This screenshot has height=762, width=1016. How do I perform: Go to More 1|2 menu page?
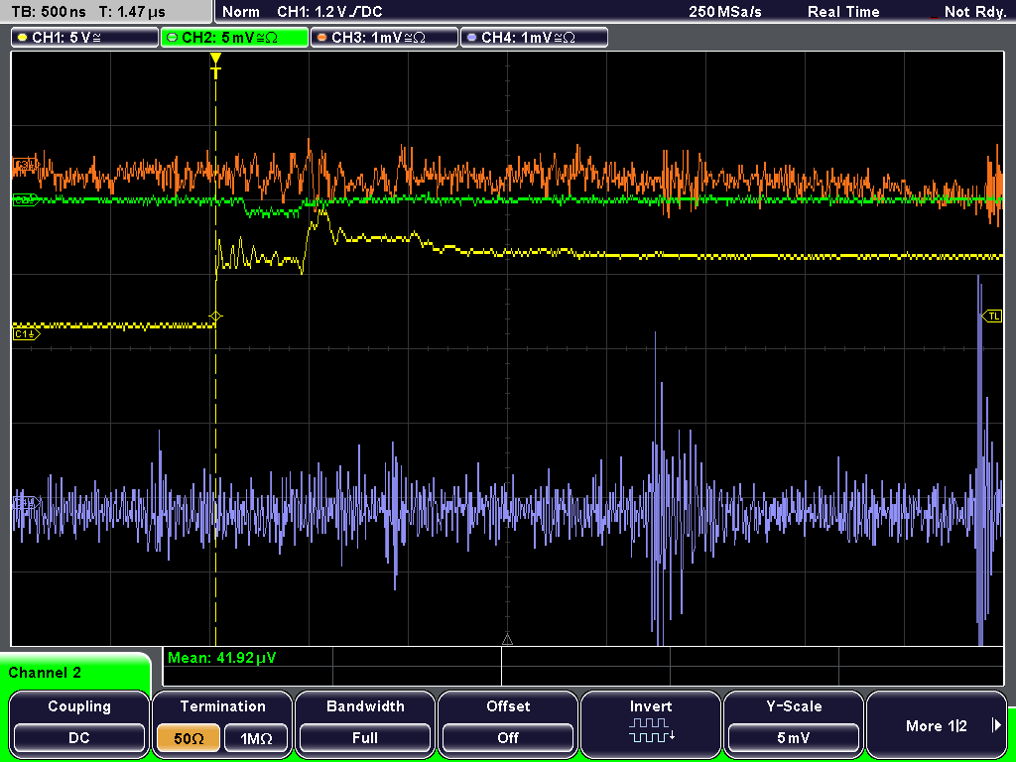[x=937, y=725]
